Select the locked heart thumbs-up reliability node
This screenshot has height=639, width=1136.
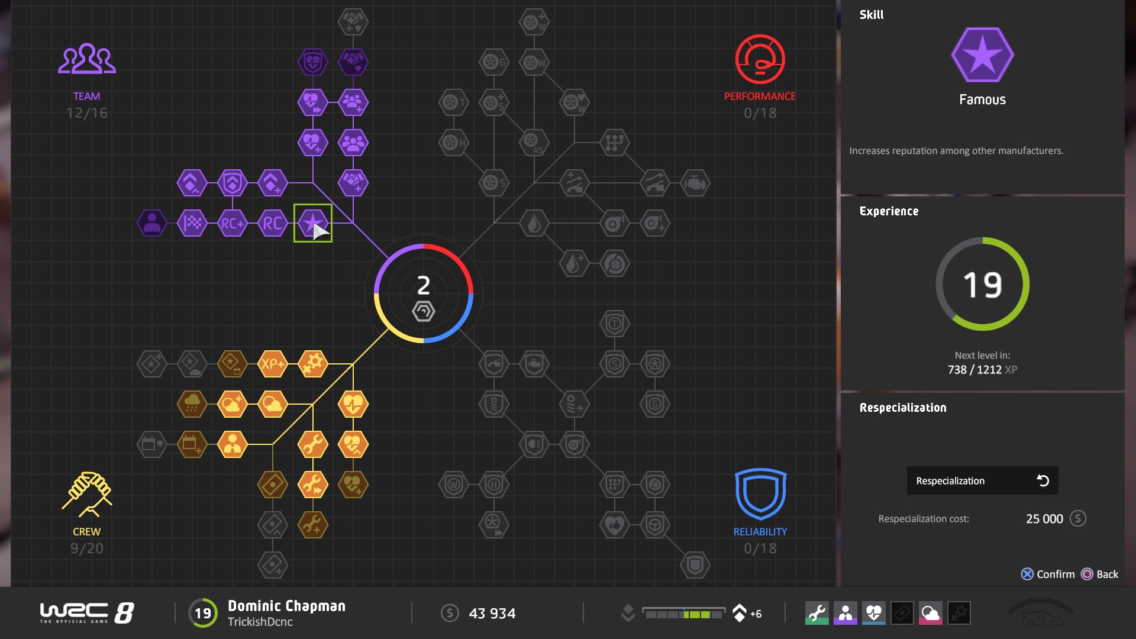614,525
